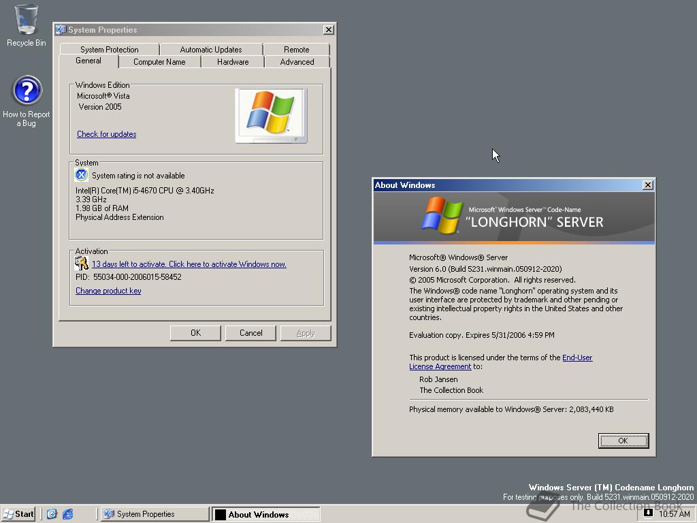Click the PID 55034-000-2006015-58452 text
The height and width of the screenshot is (523, 697).
(129, 277)
